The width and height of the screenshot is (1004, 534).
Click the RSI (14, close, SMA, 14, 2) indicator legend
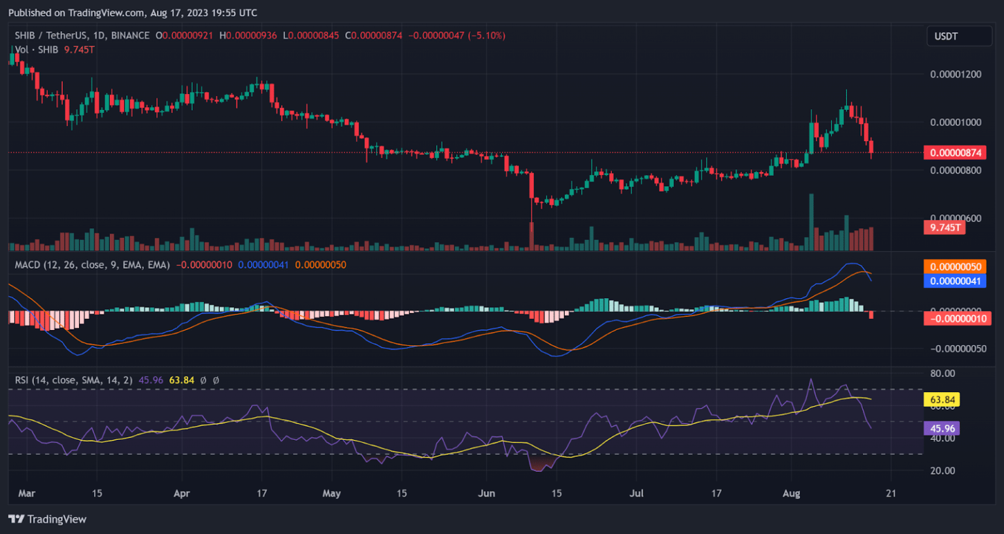[x=73, y=380]
